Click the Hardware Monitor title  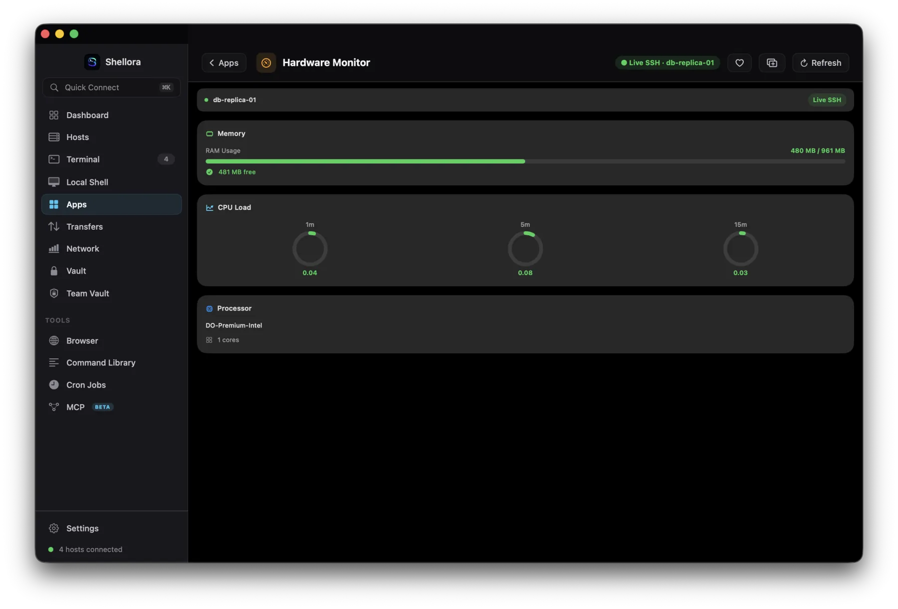(326, 63)
